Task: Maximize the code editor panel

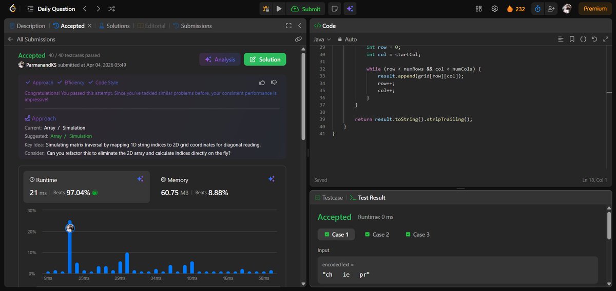Action: [605, 39]
